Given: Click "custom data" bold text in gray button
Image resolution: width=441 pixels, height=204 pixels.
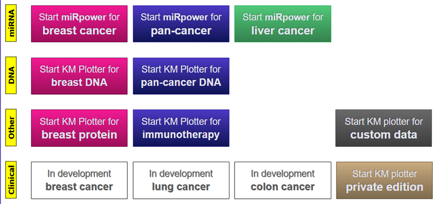Looking at the screenshot, I should click(384, 135).
